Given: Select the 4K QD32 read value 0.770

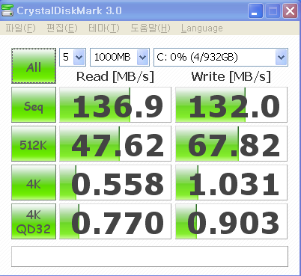Looking at the screenshot, I should click(x=115, y=221).
